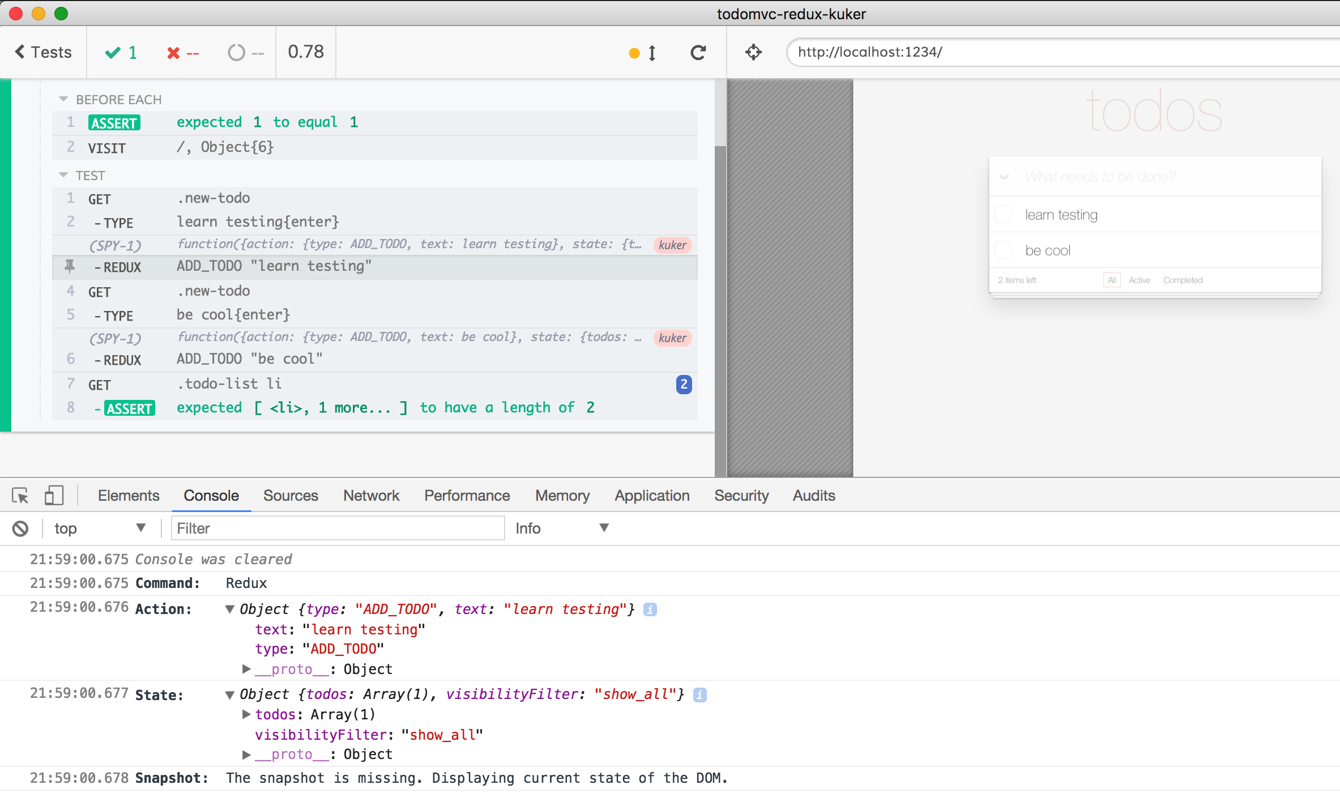Check off the learn testing todo

point(1004,215)
